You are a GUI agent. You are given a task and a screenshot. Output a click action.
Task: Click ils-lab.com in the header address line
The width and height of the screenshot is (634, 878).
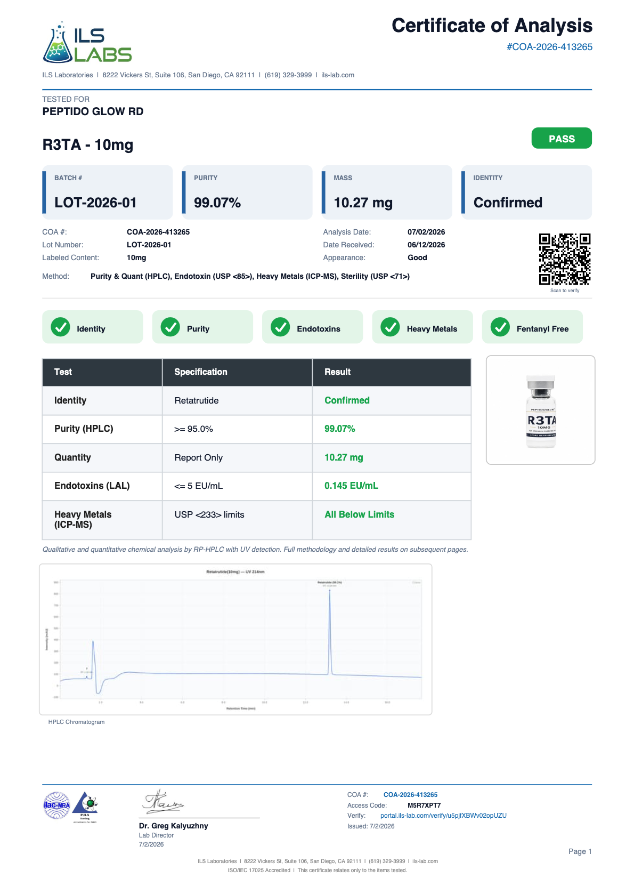click(338, 75)
